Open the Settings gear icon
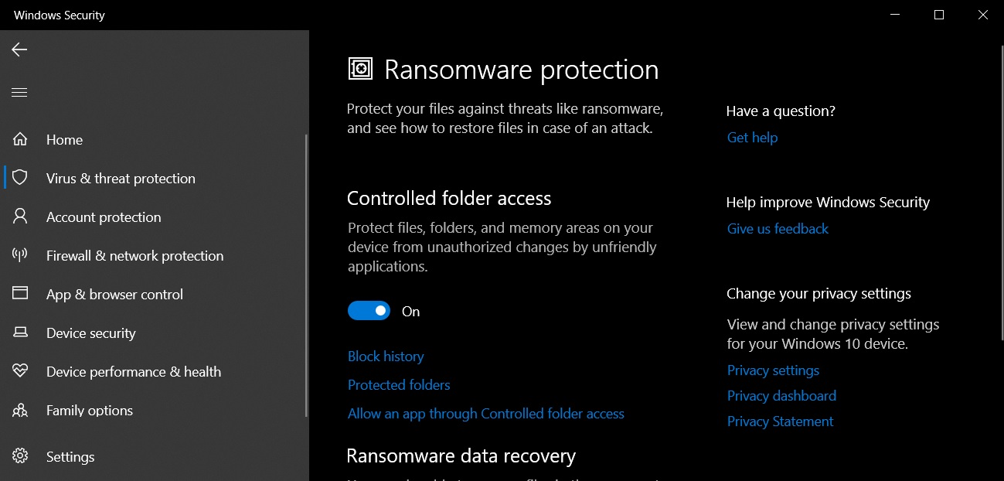The width and height of the screenshot is (1004, 481). click(x=20, y=456)
